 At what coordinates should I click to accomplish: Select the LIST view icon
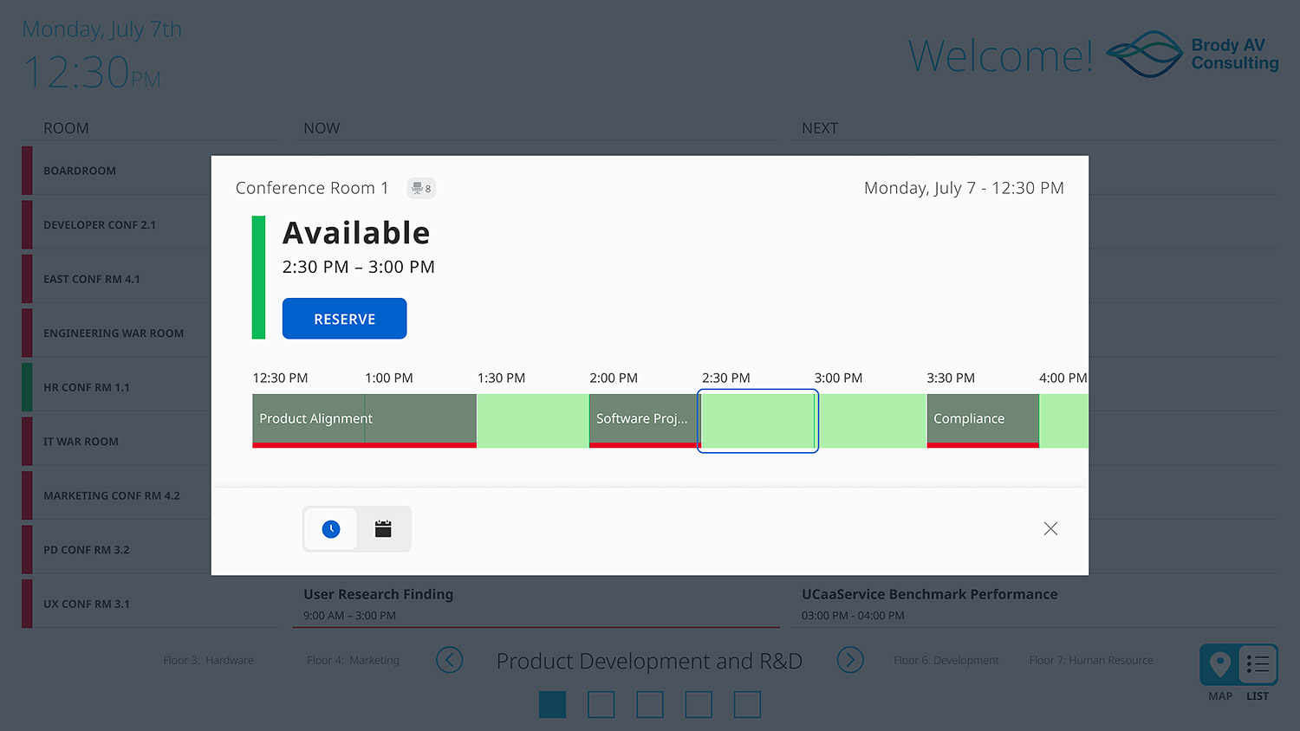click(x=1258, y=665)
